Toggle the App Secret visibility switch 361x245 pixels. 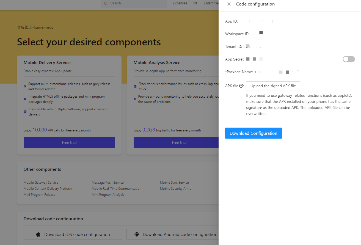pos(349,59)
